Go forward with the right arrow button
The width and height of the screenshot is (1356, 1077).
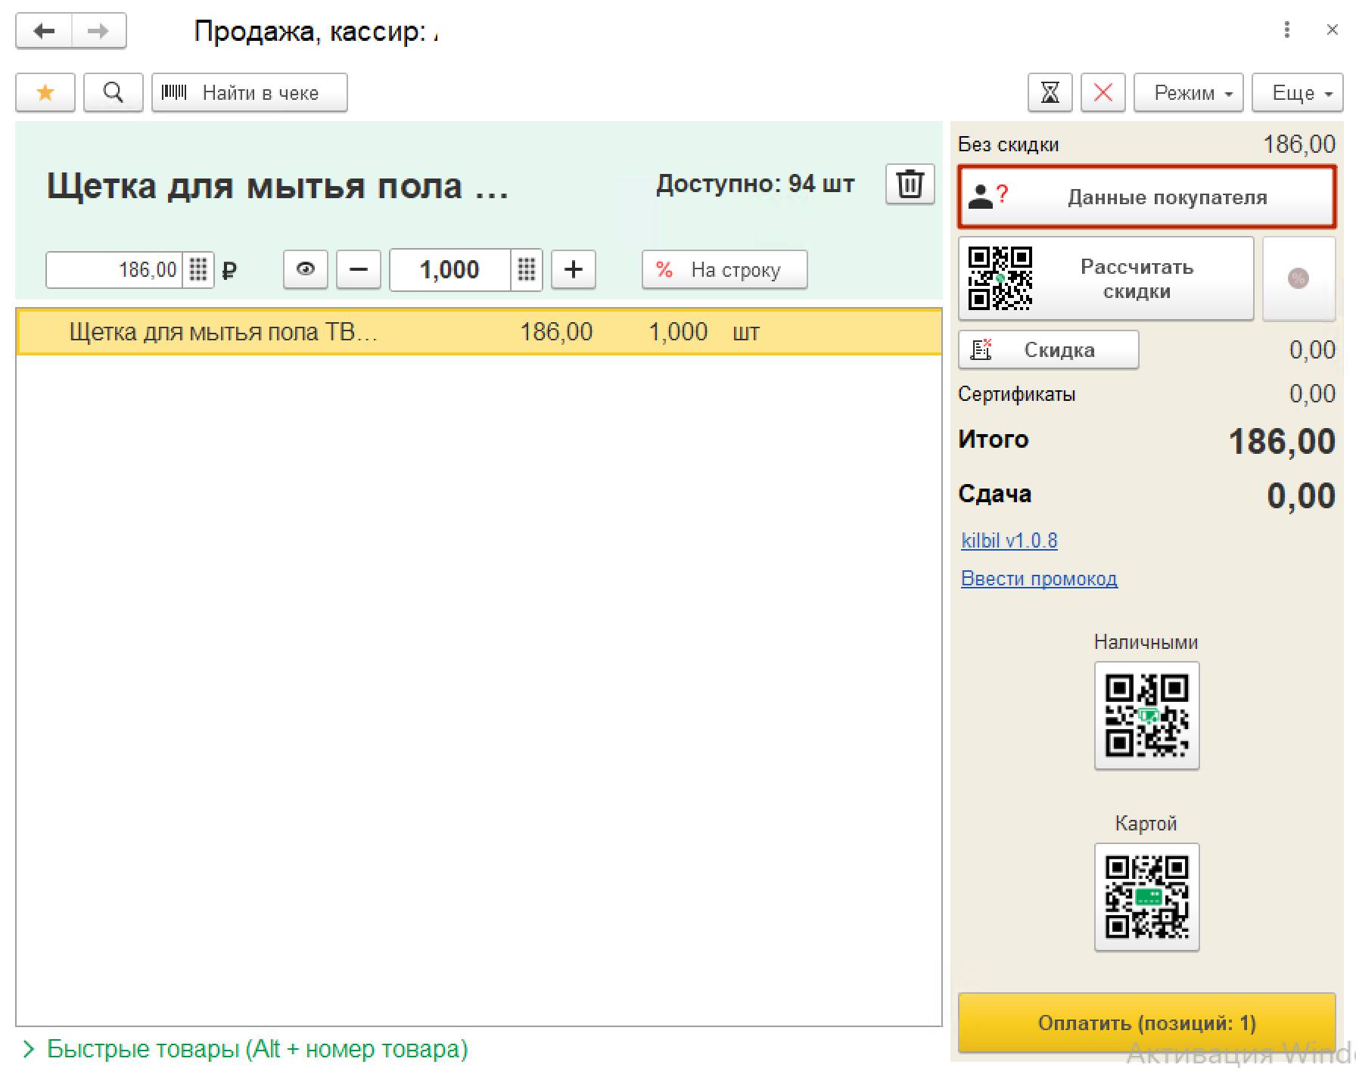point(98,31)
